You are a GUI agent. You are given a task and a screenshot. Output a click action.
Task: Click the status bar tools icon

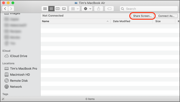3,99
